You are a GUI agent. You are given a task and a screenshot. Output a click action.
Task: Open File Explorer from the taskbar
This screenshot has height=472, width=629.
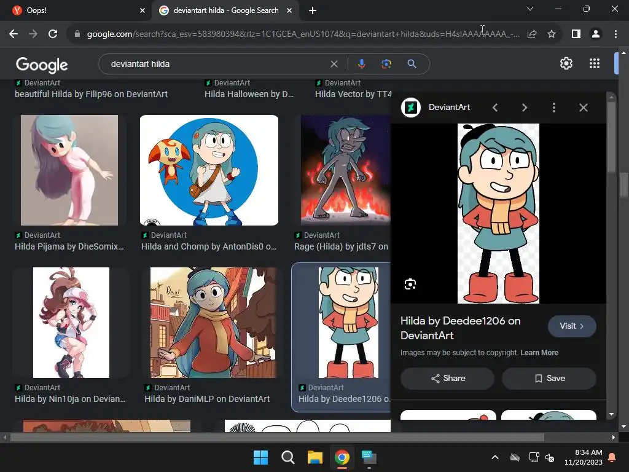pyautogui.click(x=315, y=457)
